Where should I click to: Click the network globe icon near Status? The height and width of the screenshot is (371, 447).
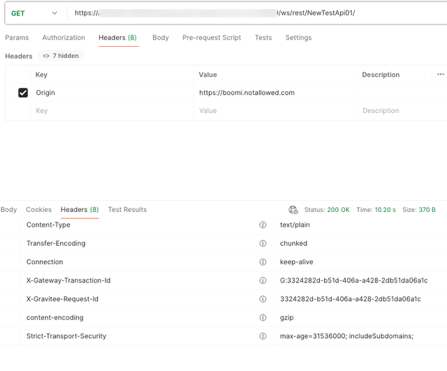point(293,210)
